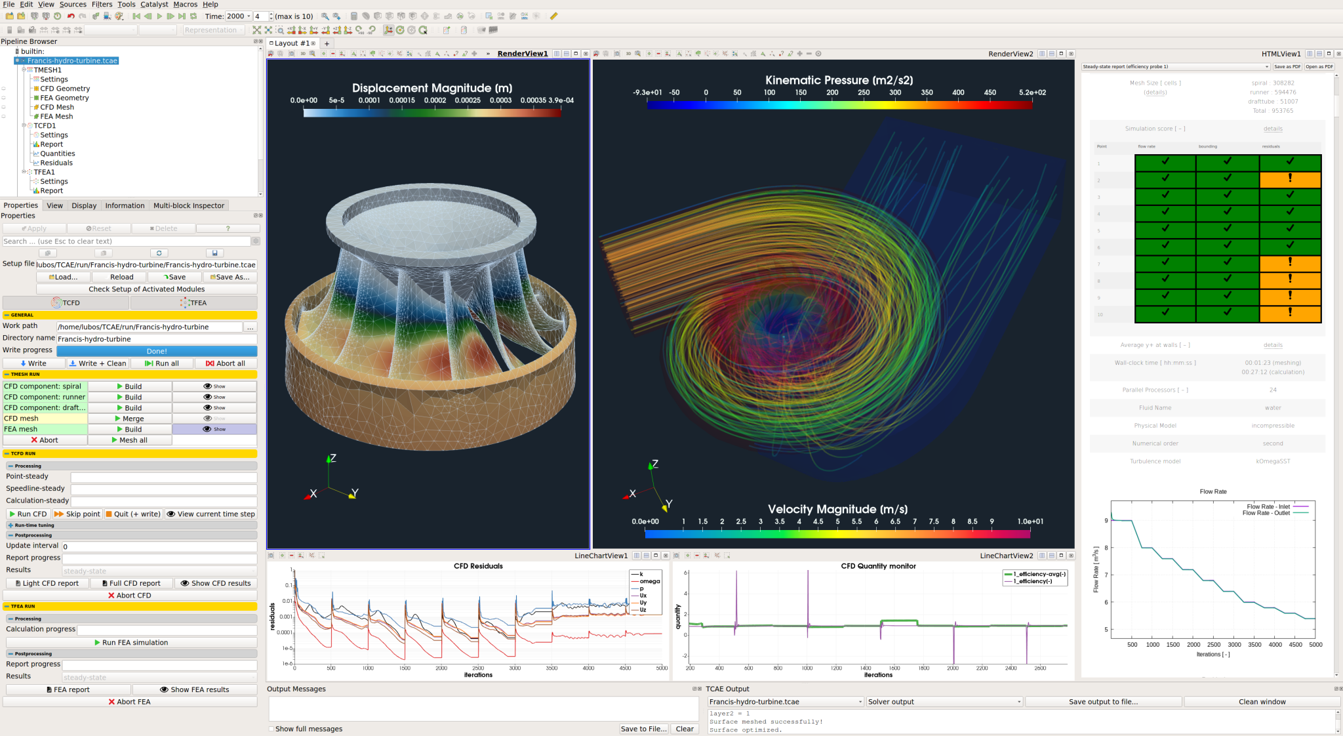Click the Run all button
This screenshot has height=736, width=1343.
[x=162, y=363]
